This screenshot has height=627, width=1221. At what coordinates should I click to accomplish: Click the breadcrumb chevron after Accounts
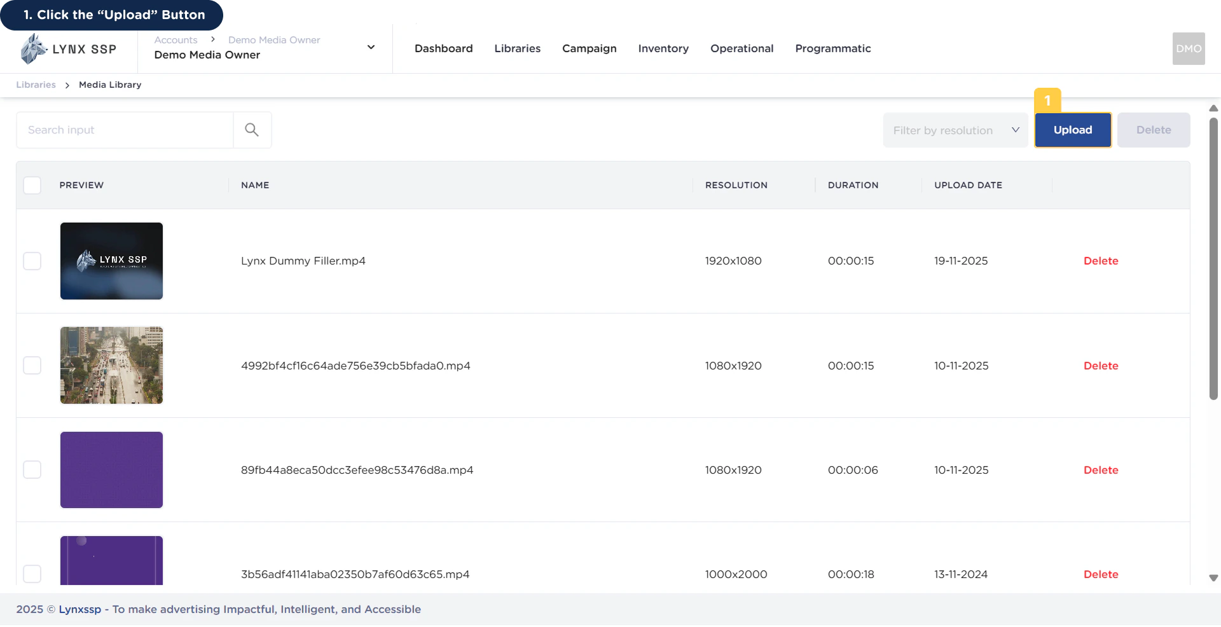213,39
